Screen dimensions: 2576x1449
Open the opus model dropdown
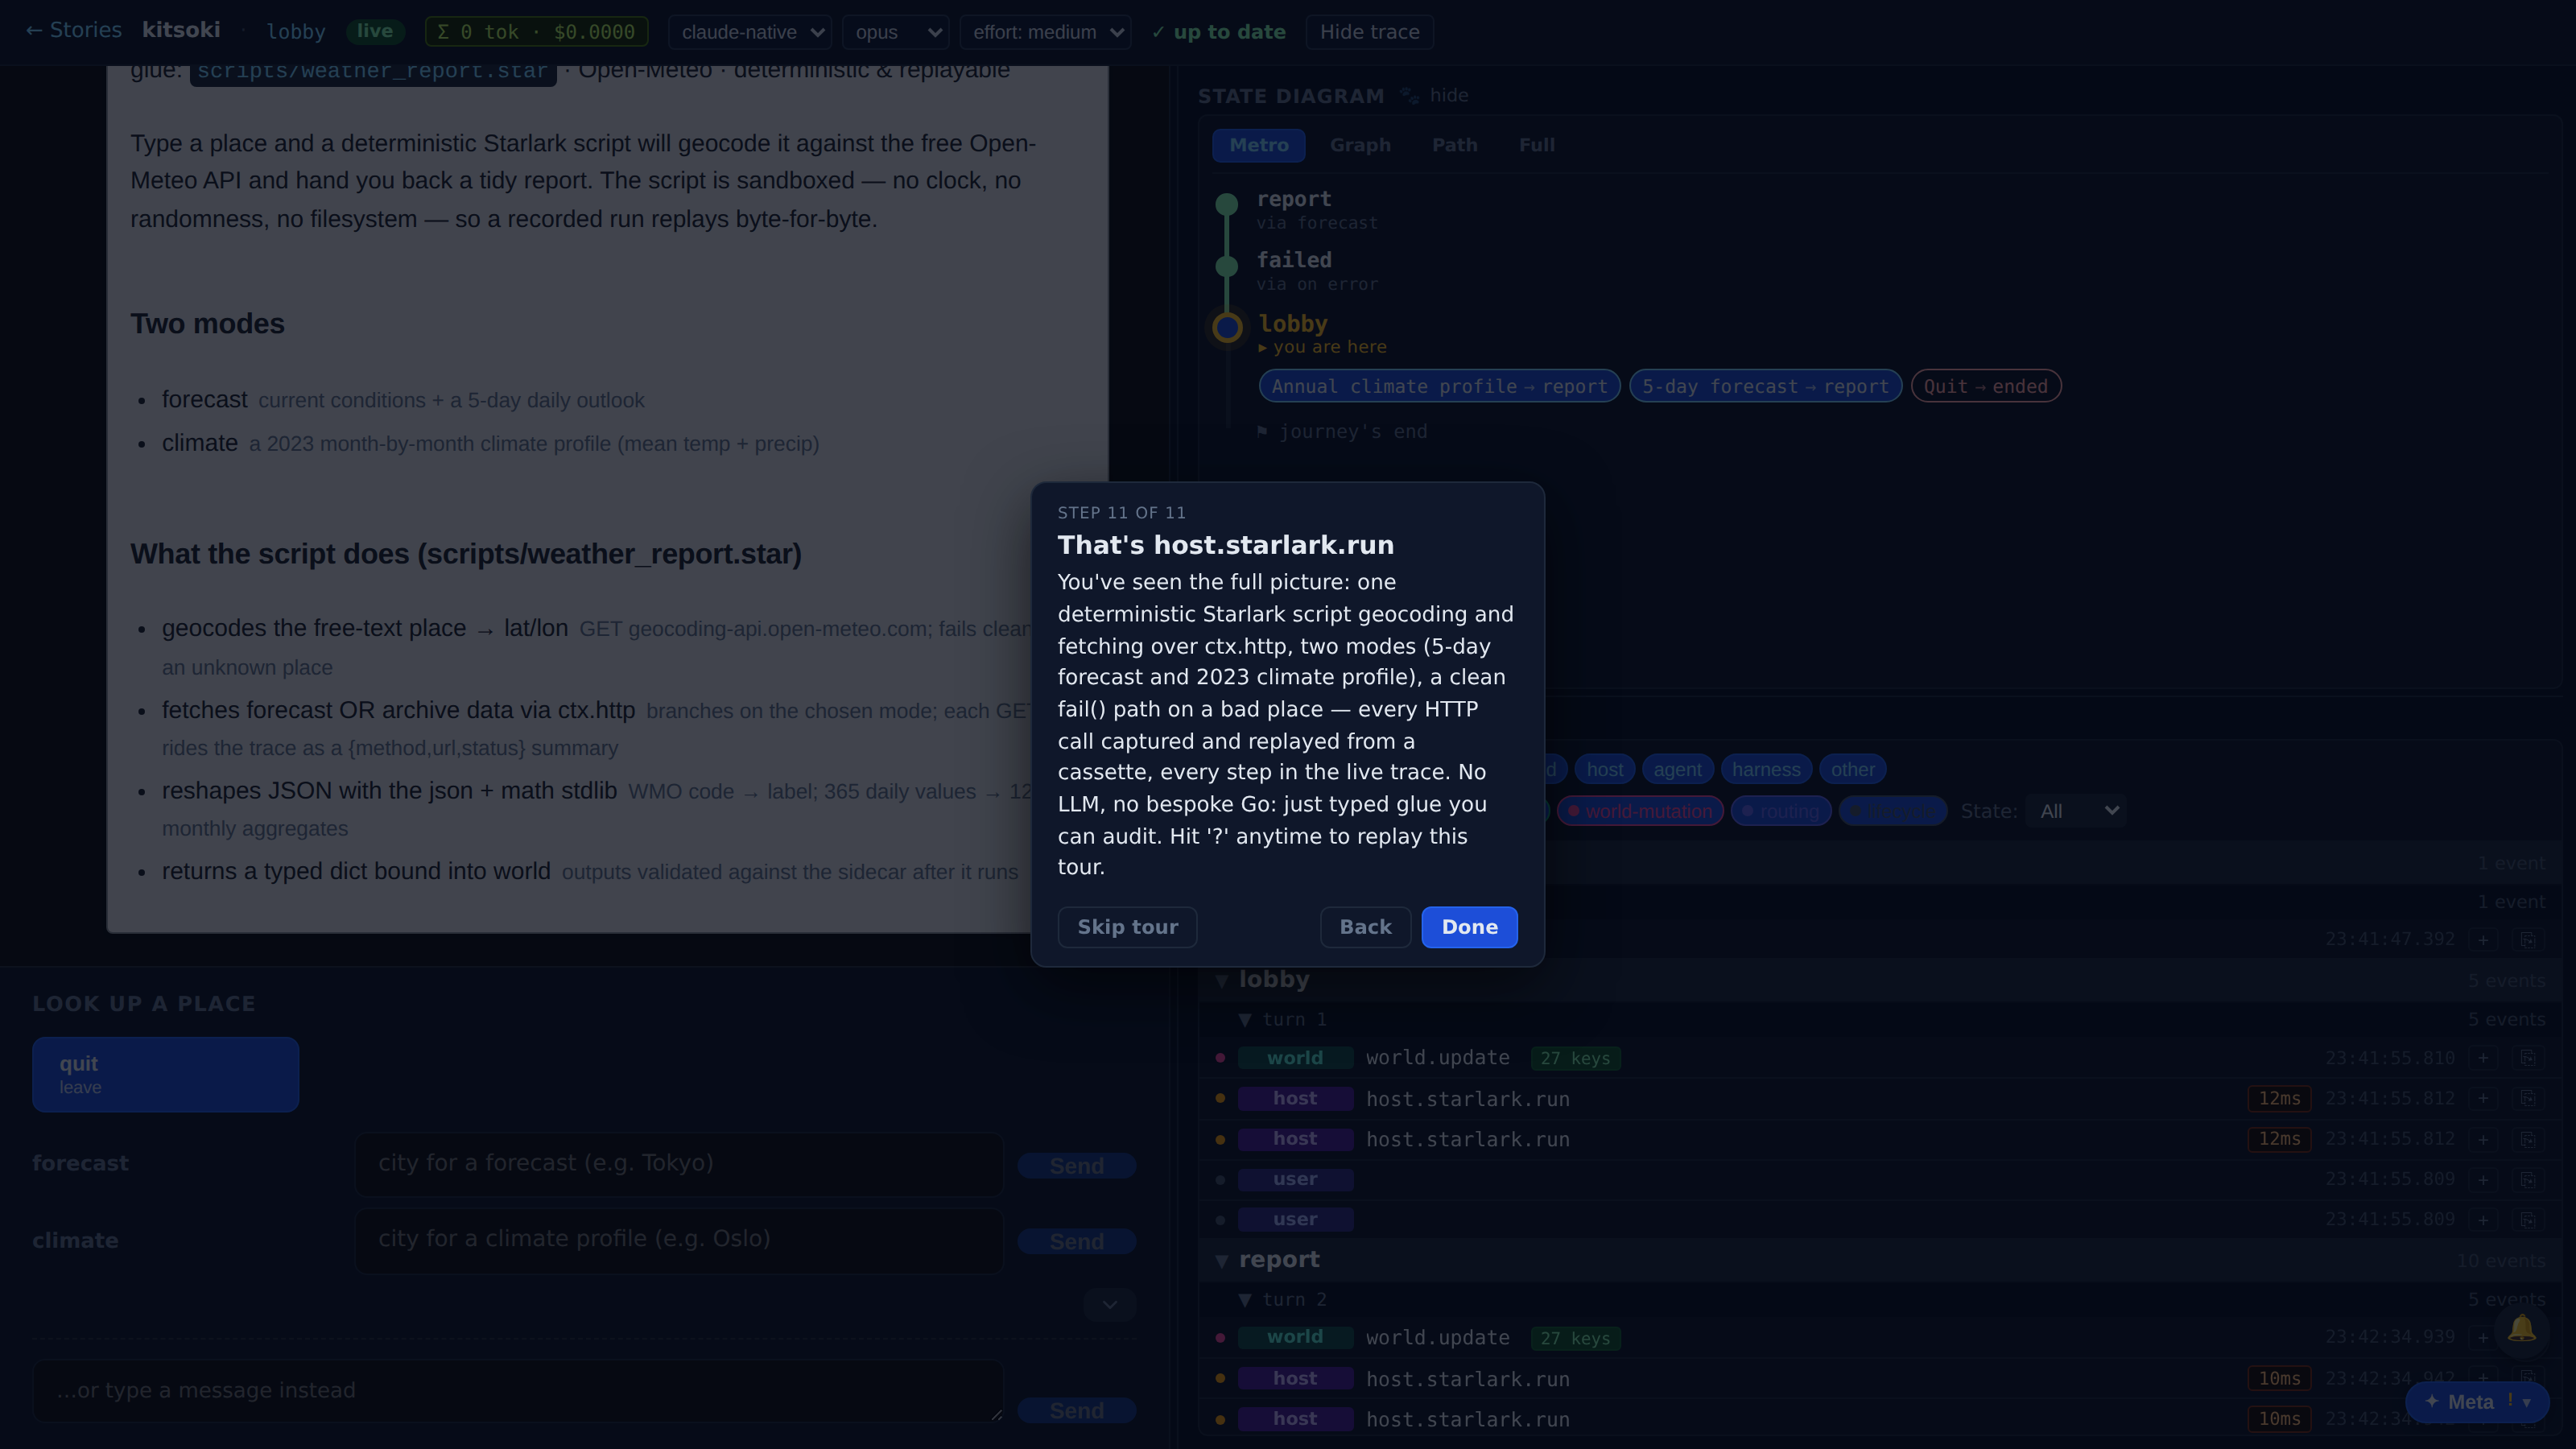pyautogui.click(x=896, y=32)
